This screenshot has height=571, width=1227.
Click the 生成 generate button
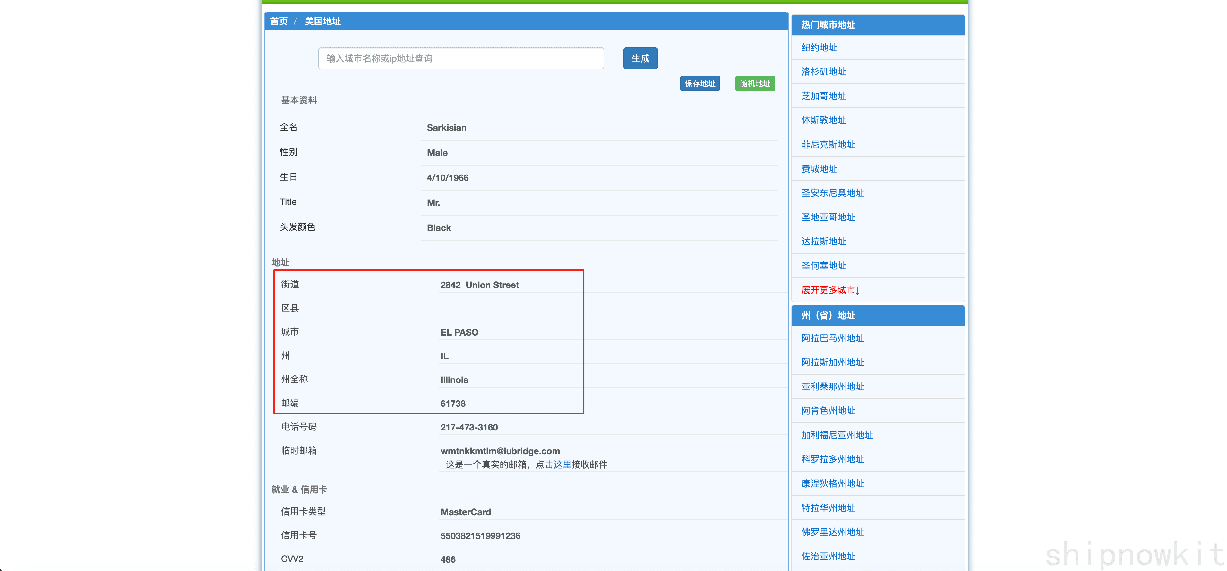coord(640,59)
